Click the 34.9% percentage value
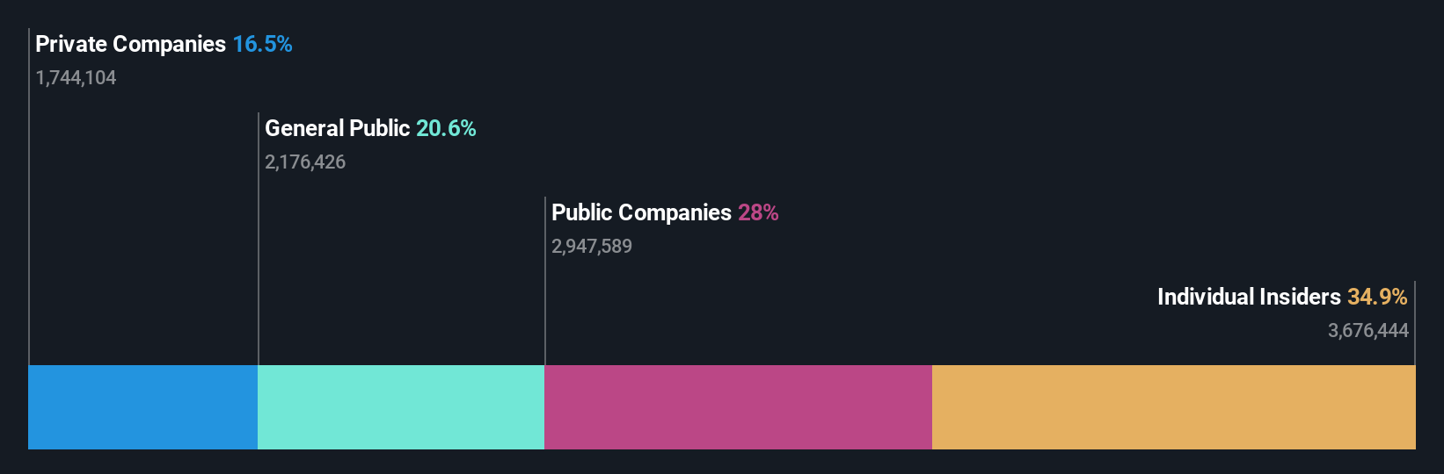The image size is (1444, 474). 1377,297
